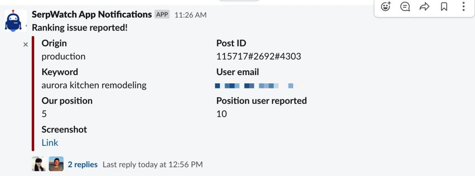Open SerpWatch App Notifications sender profile
Viewport: 475px width, 176px height.
[92, 14]
